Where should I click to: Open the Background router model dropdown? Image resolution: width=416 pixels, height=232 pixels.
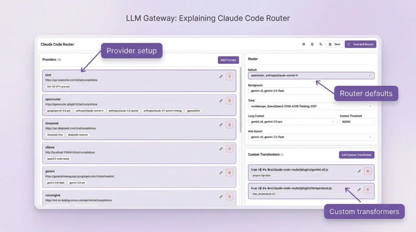pos(311,91)
